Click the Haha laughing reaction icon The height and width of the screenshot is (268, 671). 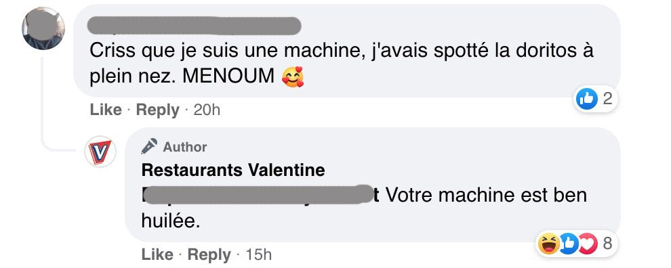tap(549, 244)
